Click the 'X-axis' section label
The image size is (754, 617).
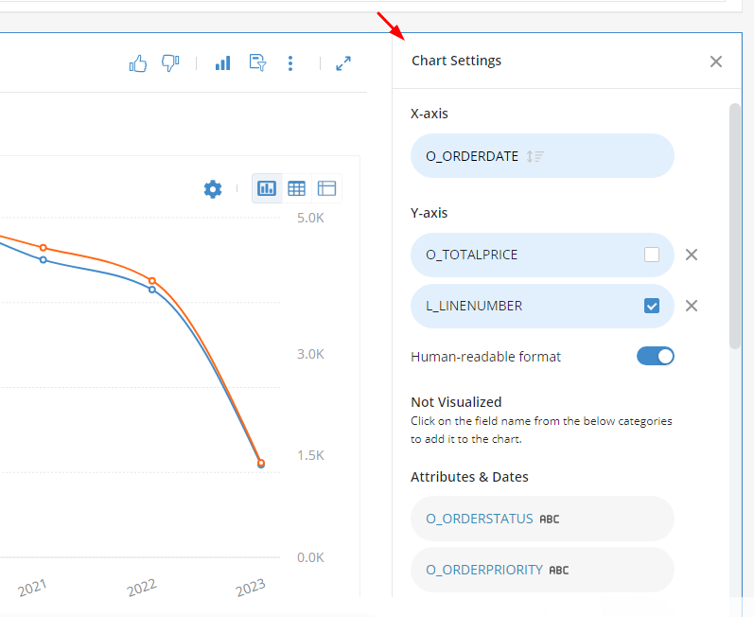pyautogui.click(x=430, y=114)
